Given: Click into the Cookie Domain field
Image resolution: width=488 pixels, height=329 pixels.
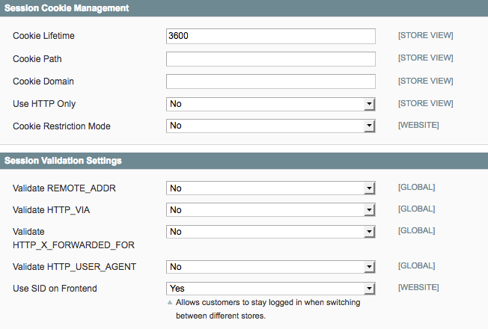Looking at the screenshot, I should 270,82.
